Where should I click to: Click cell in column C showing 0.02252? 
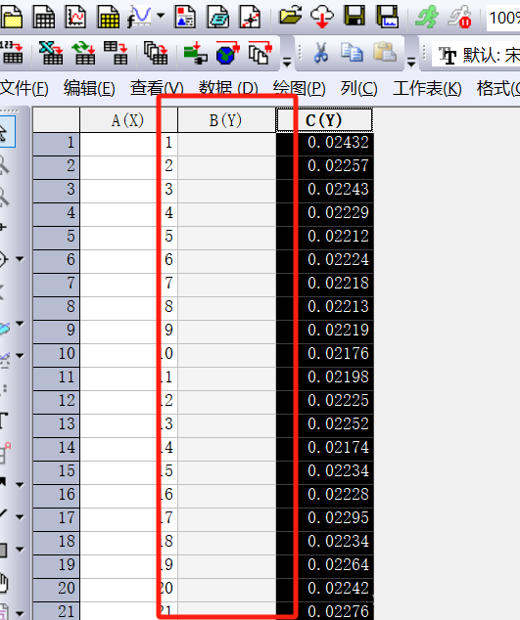tap(324, 424)
